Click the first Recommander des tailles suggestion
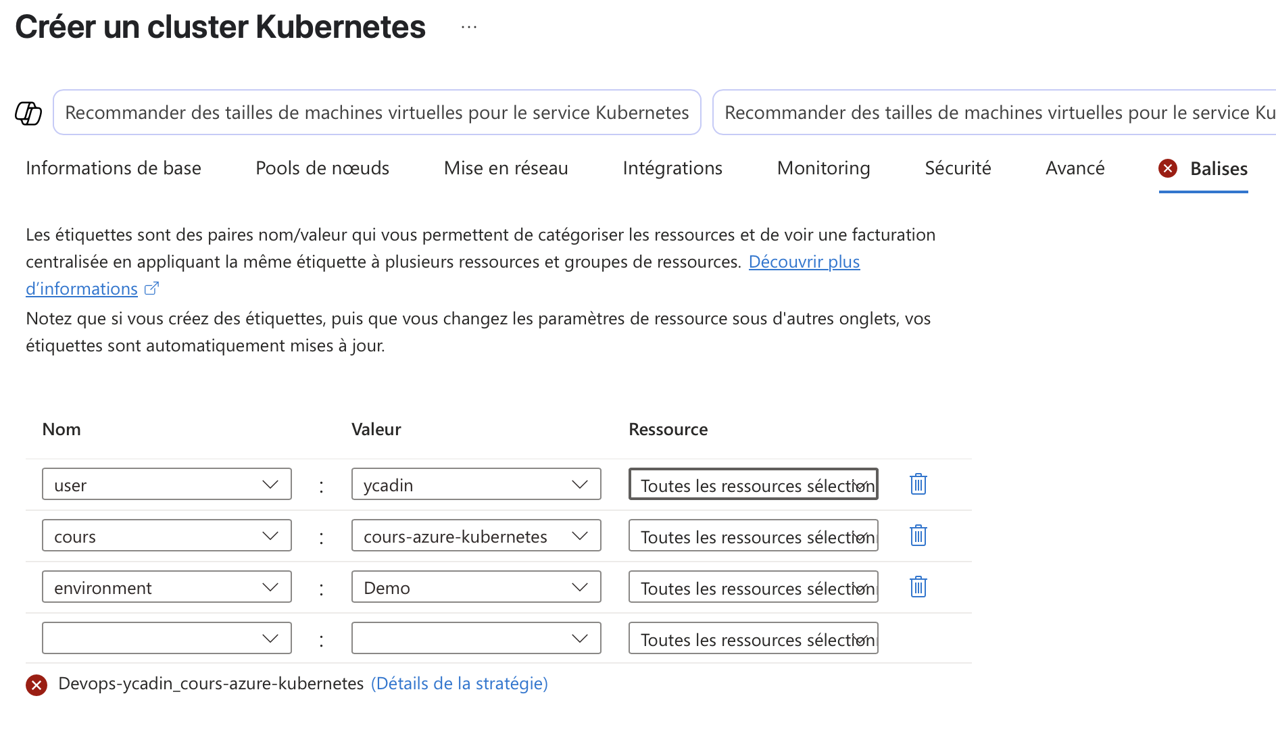Viewport: 1276px width, 742px height. click(376, 113)
